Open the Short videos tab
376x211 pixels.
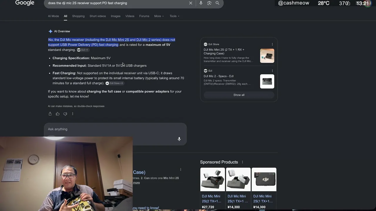(98, 16)
